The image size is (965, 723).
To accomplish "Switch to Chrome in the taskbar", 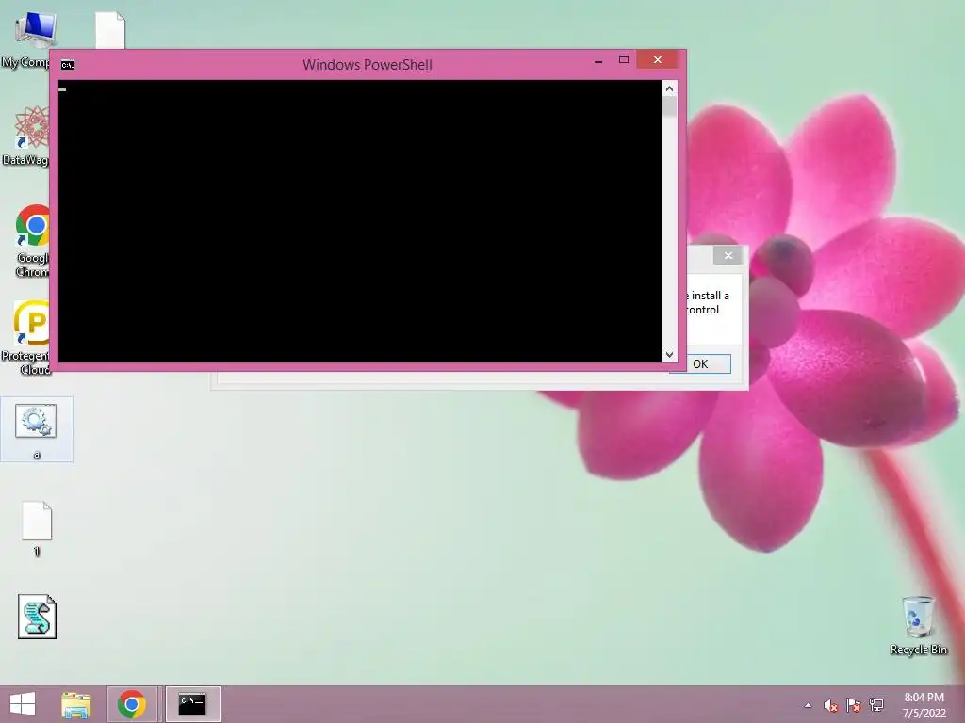I will click(132, 704).
